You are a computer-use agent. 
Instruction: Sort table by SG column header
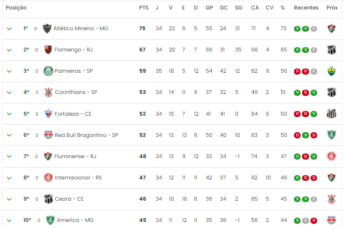(x=239, y=8)
